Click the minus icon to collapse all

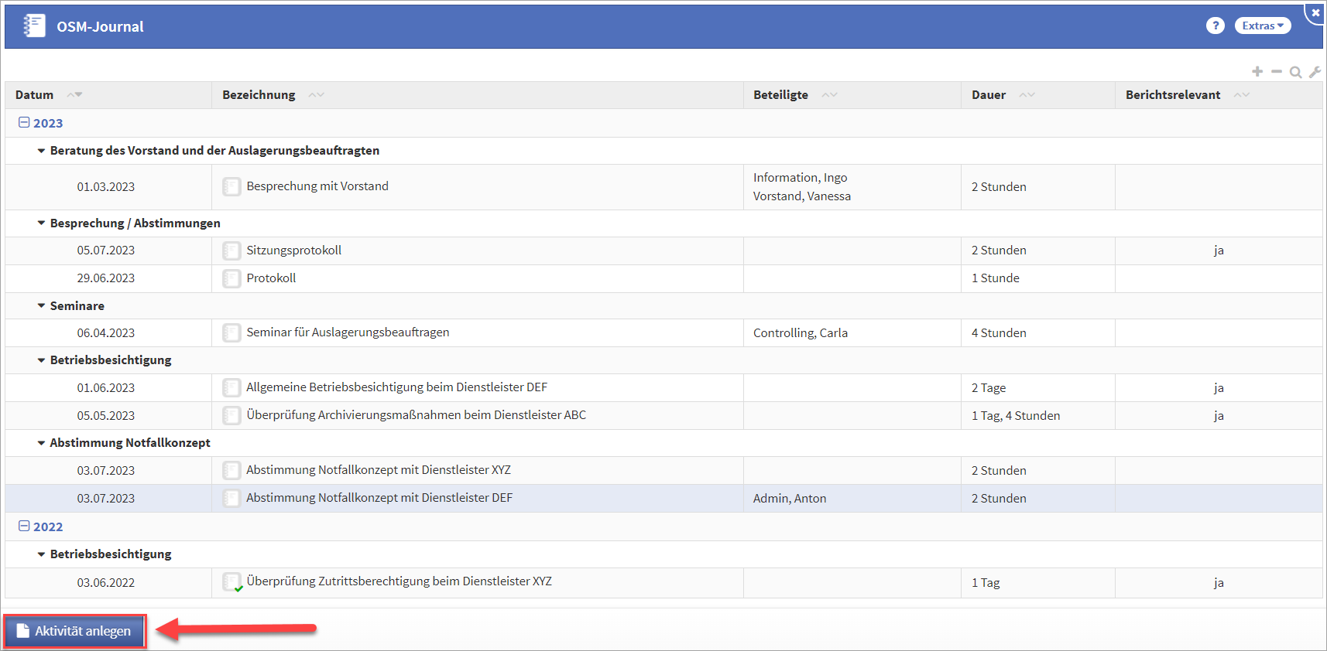(1277, 72)
